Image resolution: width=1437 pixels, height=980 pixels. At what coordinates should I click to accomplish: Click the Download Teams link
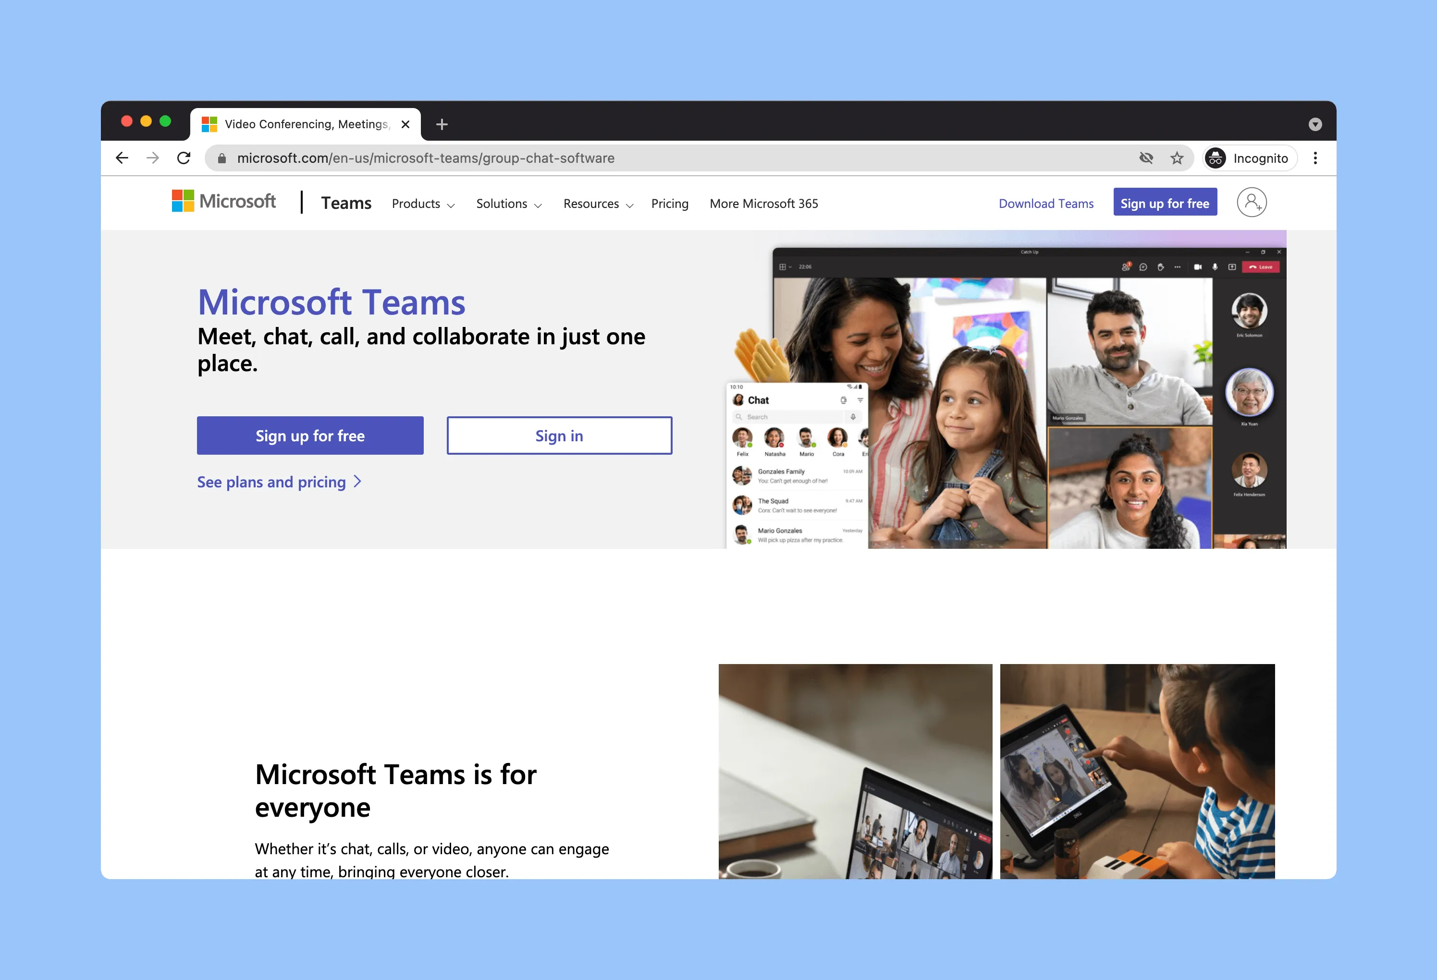(1046, 204)
